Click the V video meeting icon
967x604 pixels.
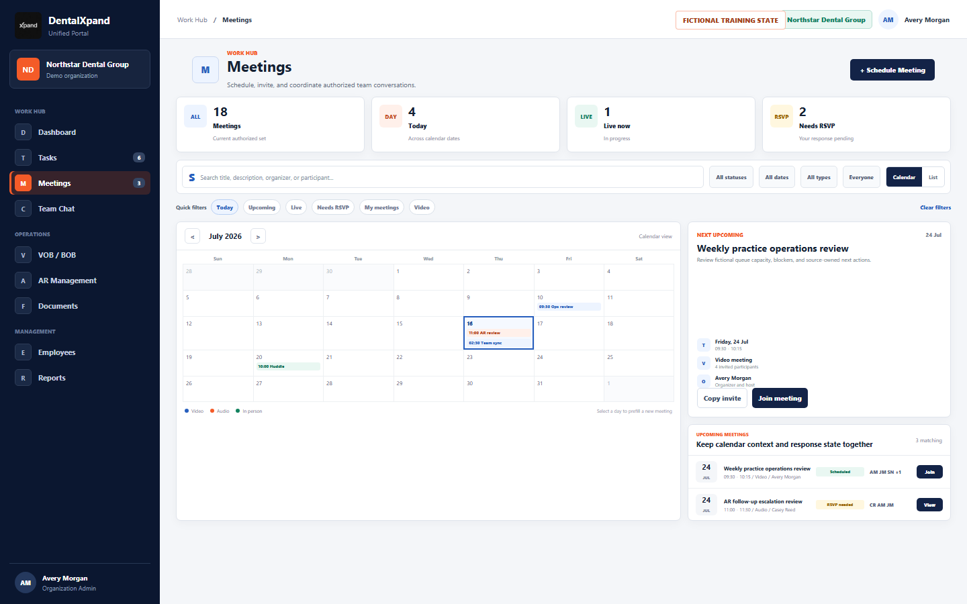tap(704, 363)
